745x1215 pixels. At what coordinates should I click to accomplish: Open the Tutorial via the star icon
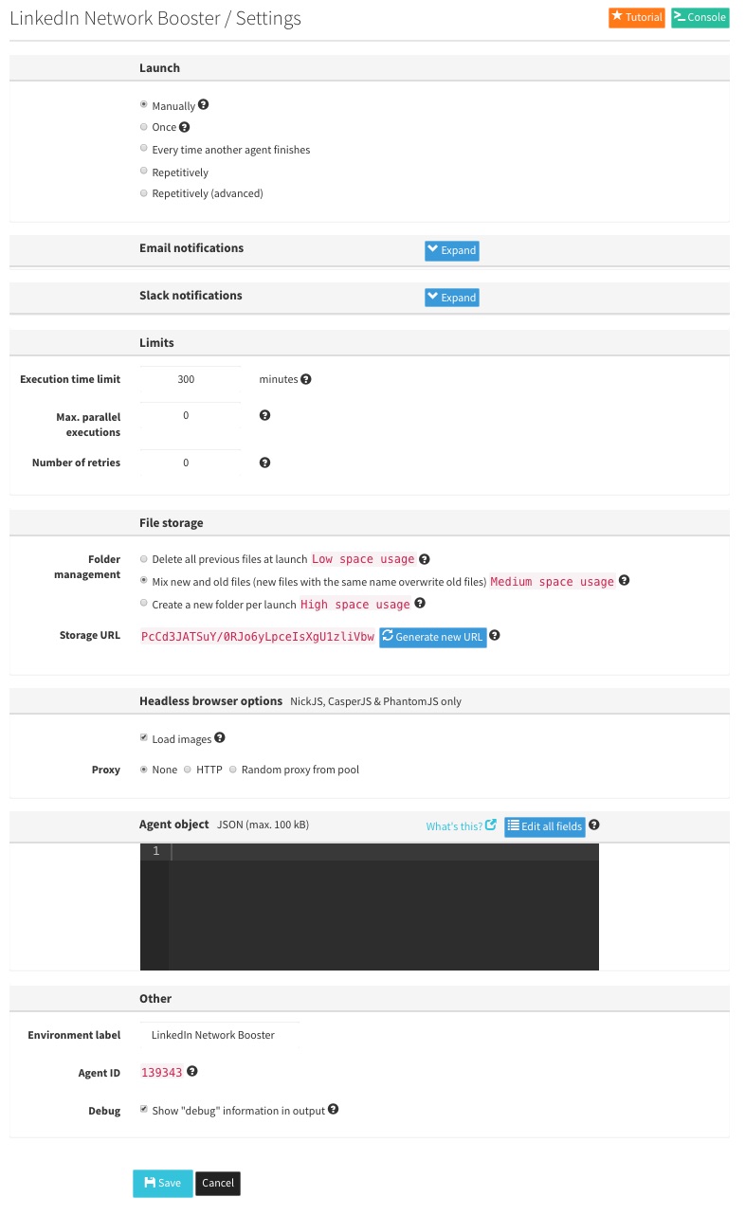pos(618,17)
